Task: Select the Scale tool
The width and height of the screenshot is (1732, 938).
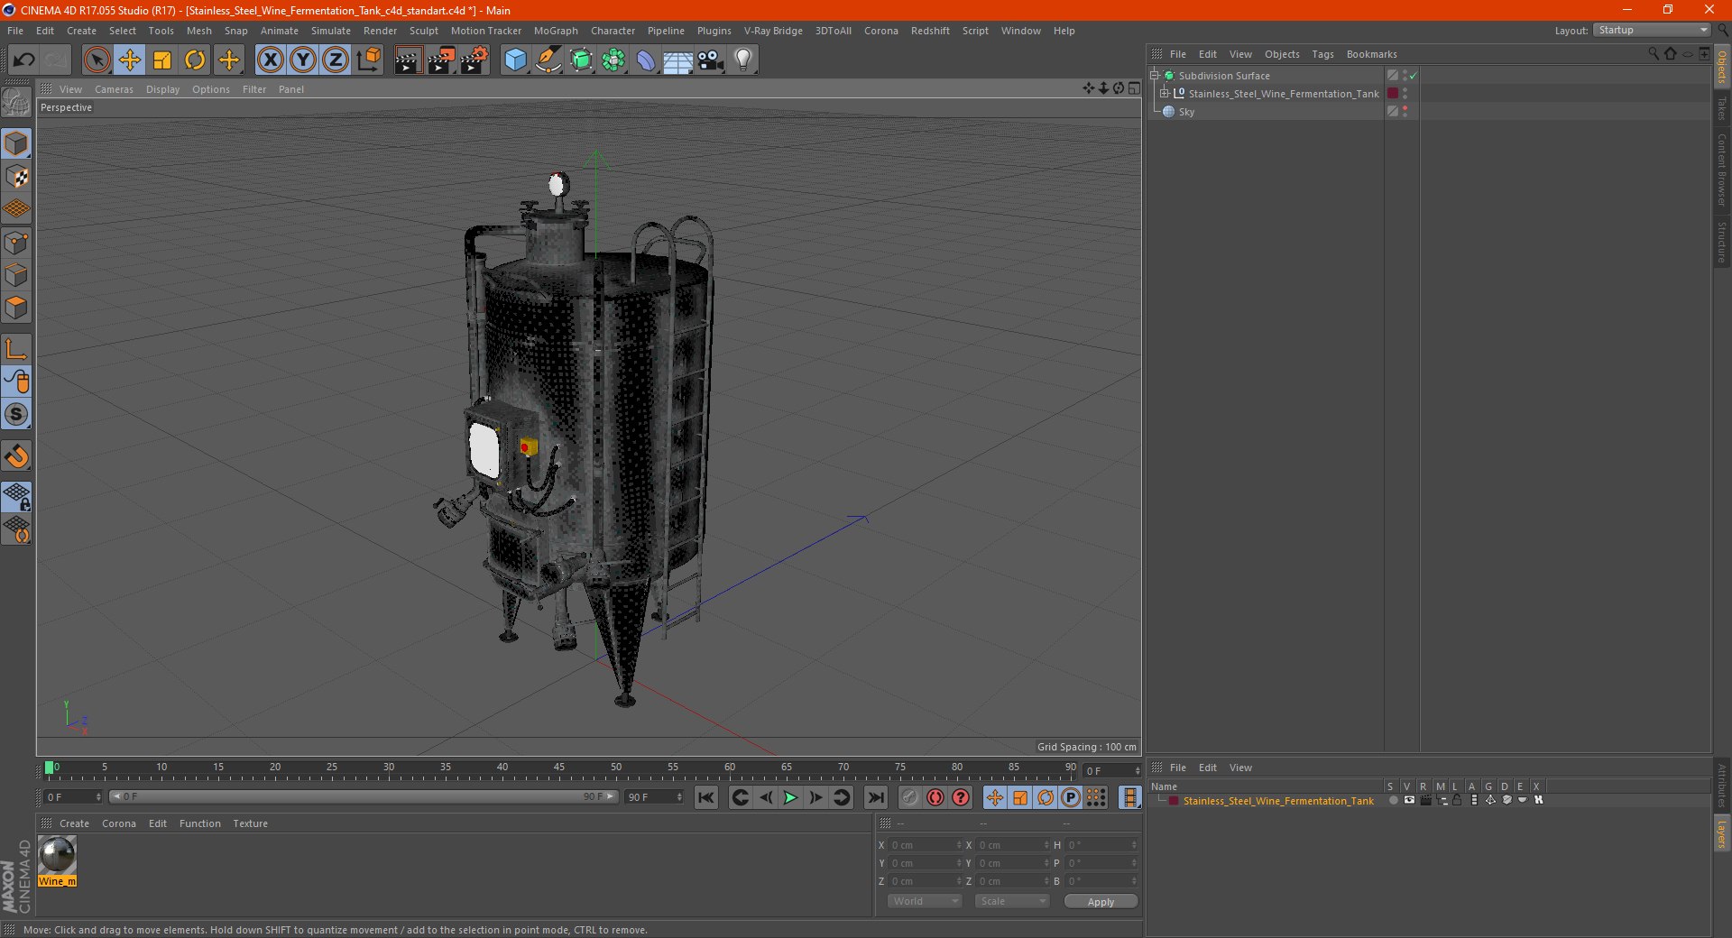Action: [x=162, y=60]
